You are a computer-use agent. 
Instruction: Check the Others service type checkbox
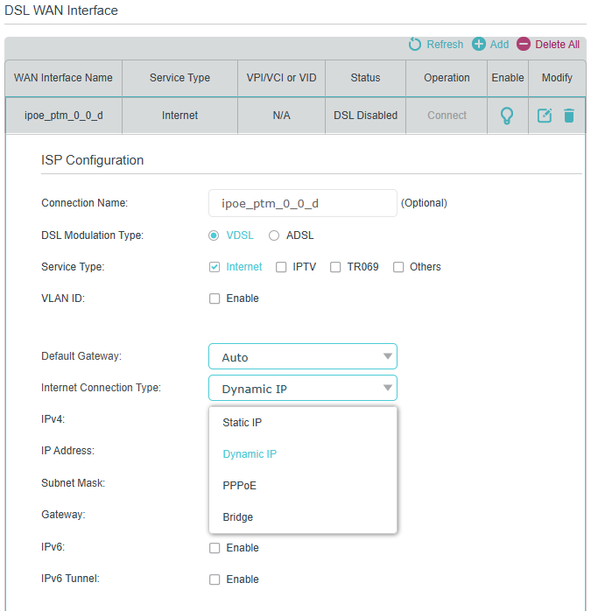[x=398, y=267]
